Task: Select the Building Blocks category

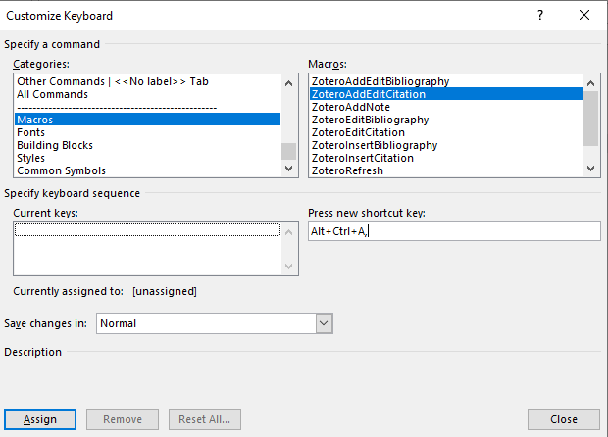Action: pyautogui.click(x=147, y=145)
